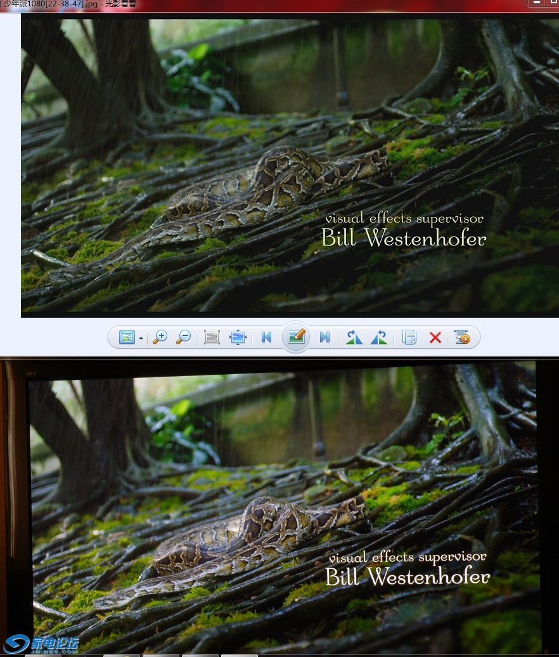Image resolution: width=559 pixels, height=657 pixels.
Task: Maximize the image viewer window
Action: [x=553, y=3]
